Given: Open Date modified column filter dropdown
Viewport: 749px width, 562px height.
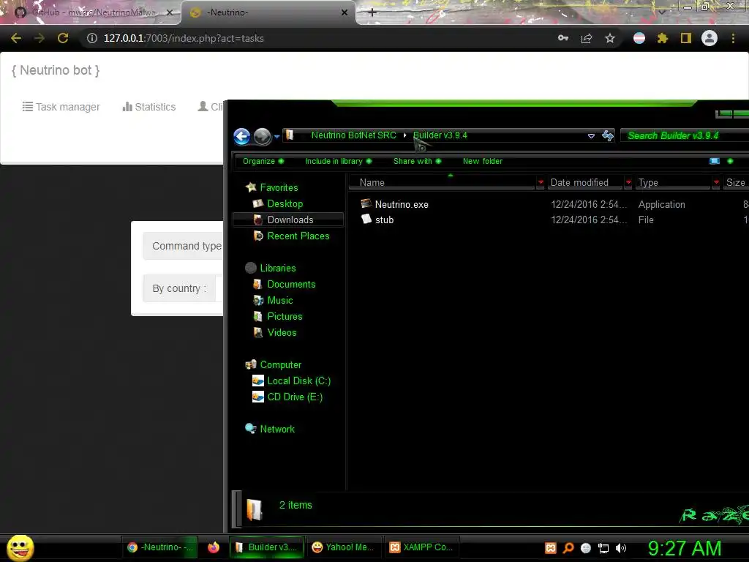Looking at the screenshot, I should [x=628, y=182].
